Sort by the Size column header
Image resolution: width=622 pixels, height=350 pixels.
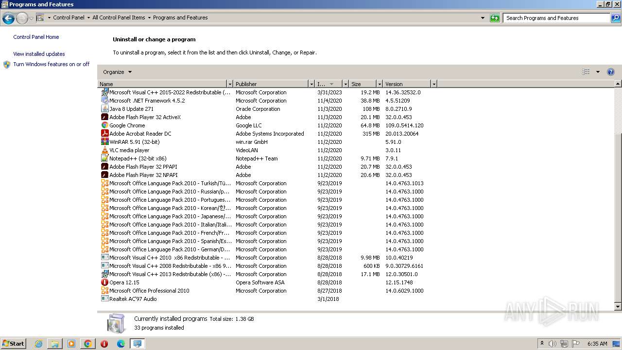pos(363,84)
